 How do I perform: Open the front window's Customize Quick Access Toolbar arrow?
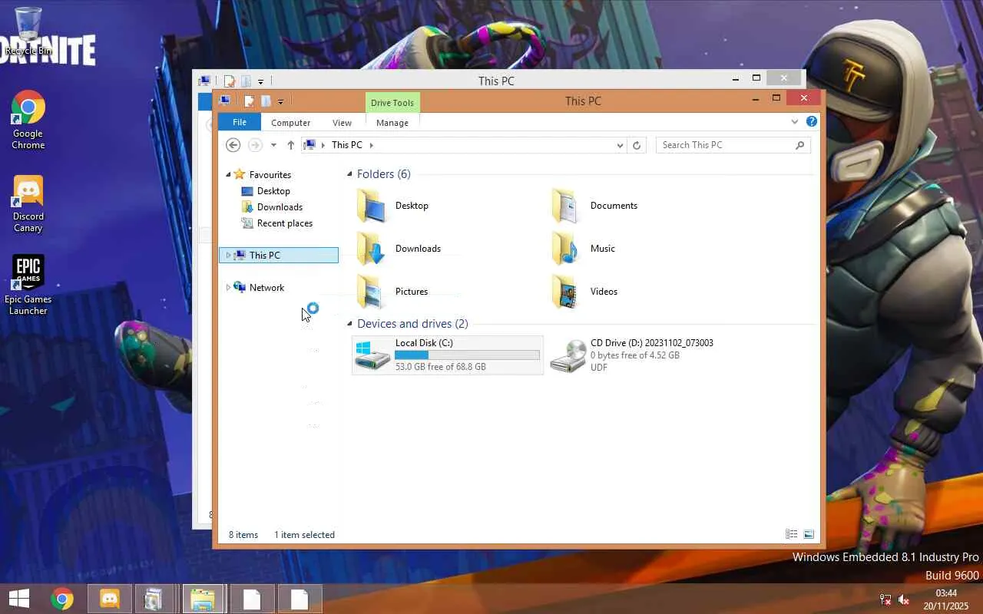point(280,101)
